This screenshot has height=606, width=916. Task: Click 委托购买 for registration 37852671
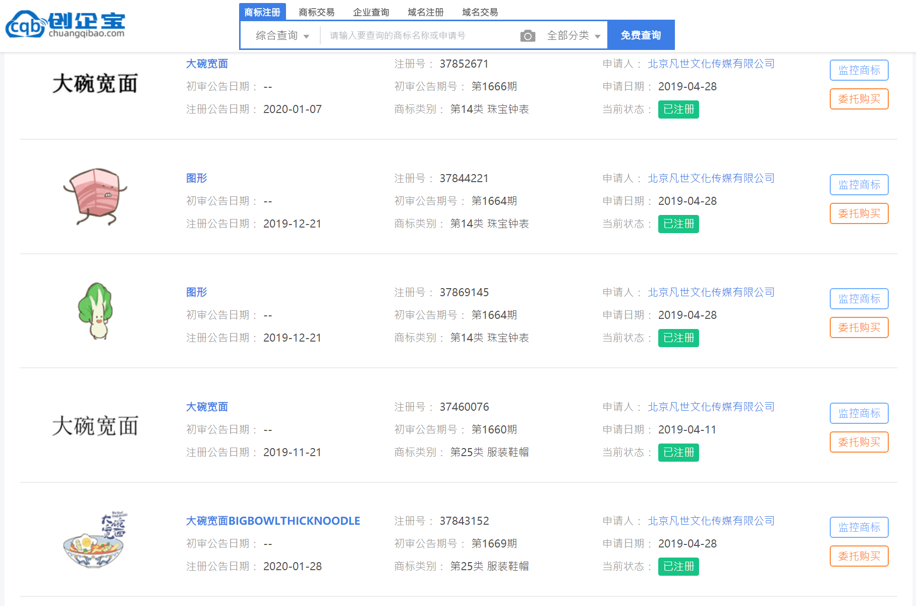[x=859, y=99]
